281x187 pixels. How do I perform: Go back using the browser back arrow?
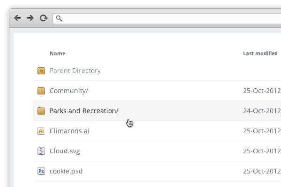coord(18,18)
